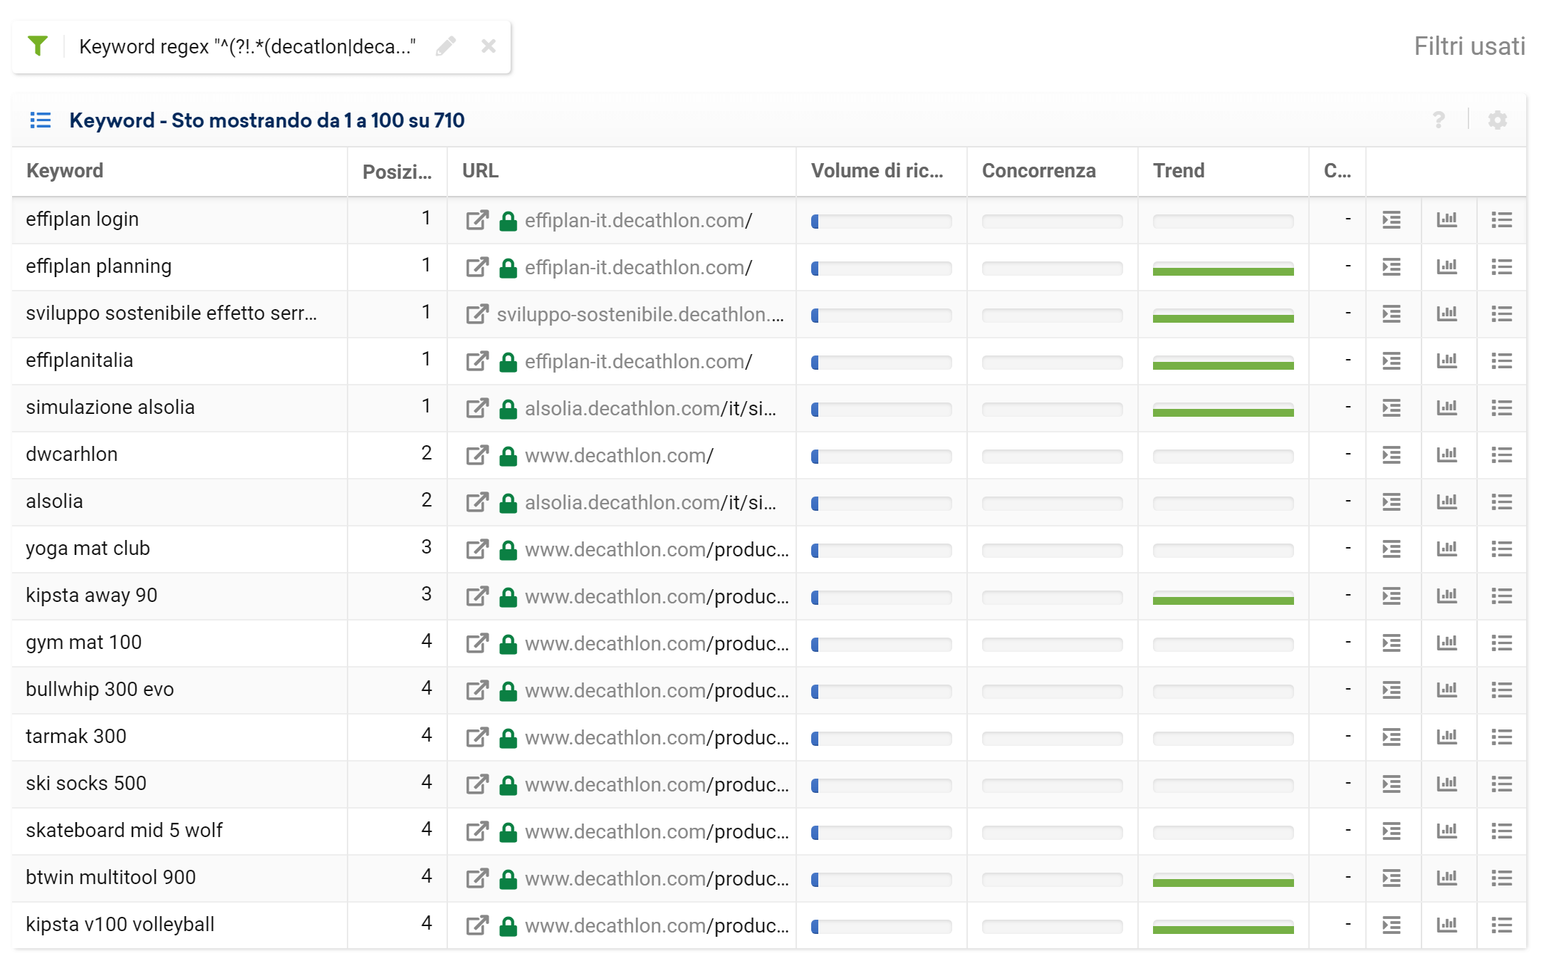This screenshot has height=966, width=1544.
Task: Open the external link icon for sviluppo sostenibile row
Action: click(x=477, y=314)
